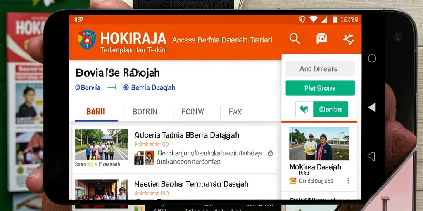
Task: Tap the small avatar icons in first article
Action: [x=144, y=158]
